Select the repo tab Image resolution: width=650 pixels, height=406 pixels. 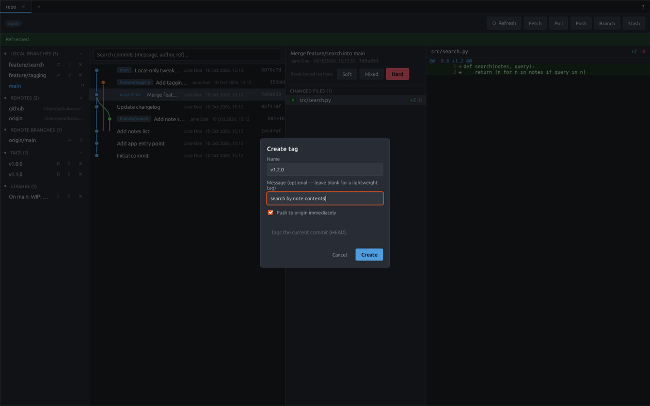click(15, 7)
